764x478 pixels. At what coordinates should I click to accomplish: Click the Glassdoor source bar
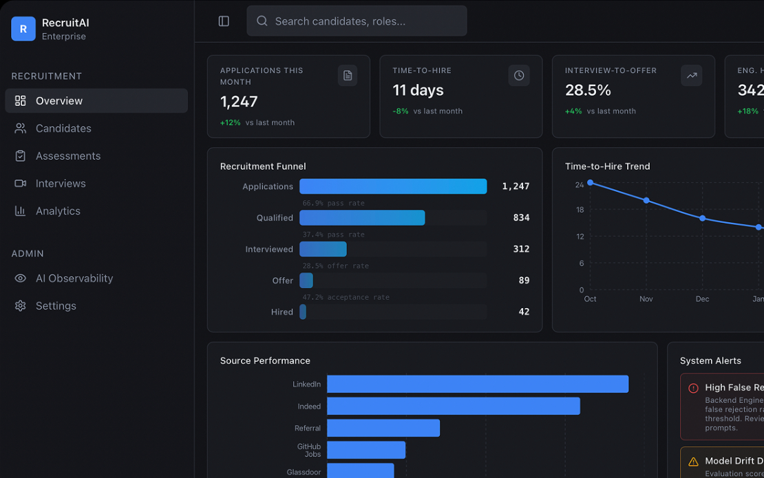tap(360, 470)
